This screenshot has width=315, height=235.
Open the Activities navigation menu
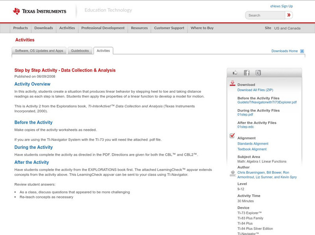coord(67,28)
